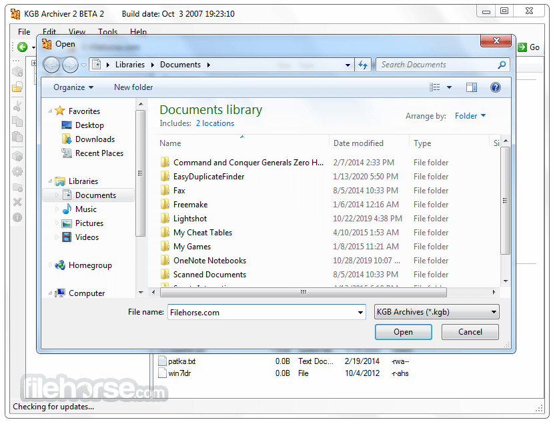Click Documents in the address bar
The image size is (553, 422).
180,65
